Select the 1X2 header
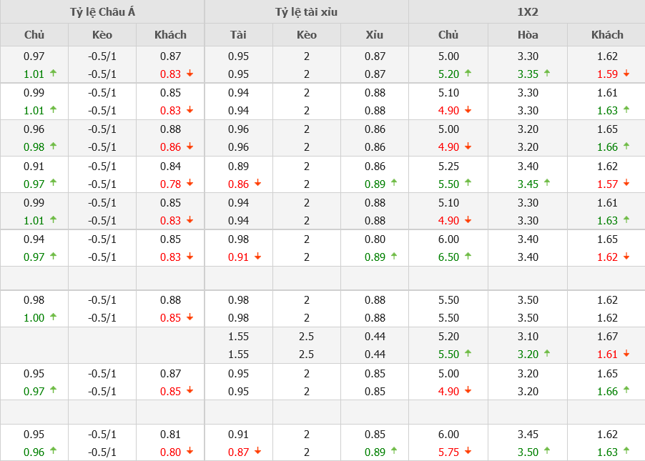This screenshot has width=645, height=461. pyautogui.click(x=527, y=11)
